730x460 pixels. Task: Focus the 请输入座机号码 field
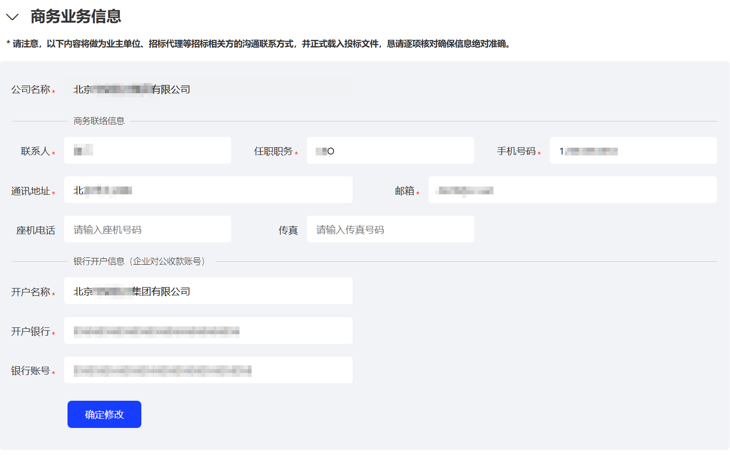tap(147, 229)
